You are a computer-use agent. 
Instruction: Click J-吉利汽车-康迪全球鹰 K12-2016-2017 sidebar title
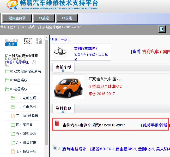tap(21, 57)
